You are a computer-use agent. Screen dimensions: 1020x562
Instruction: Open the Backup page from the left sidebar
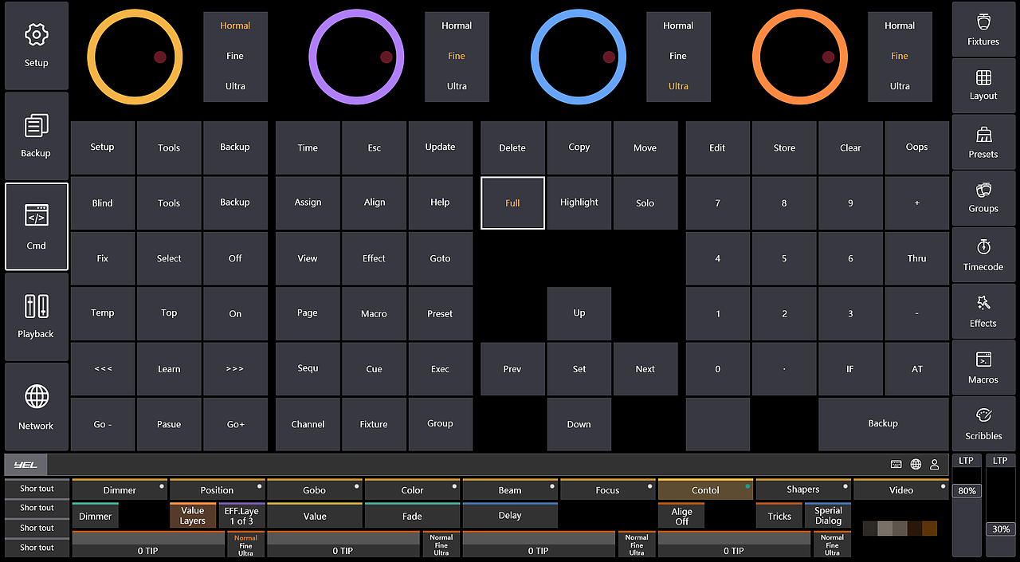click(37, 136)
